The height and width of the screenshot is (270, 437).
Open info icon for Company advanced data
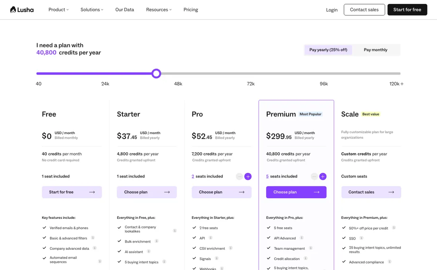point(95,248)
